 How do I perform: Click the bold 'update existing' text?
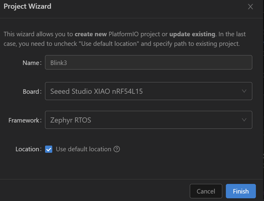[x=192, y=34]
